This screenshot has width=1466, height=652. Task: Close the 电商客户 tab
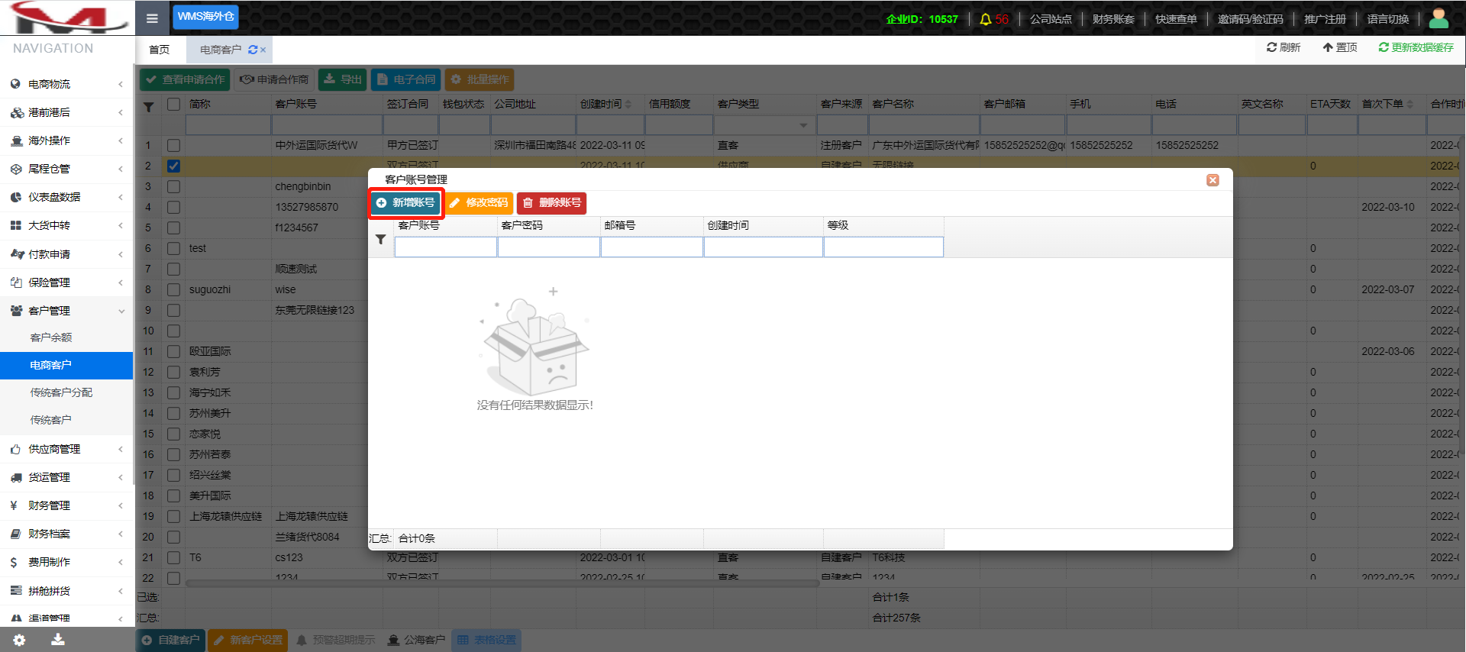coord(263,50)
